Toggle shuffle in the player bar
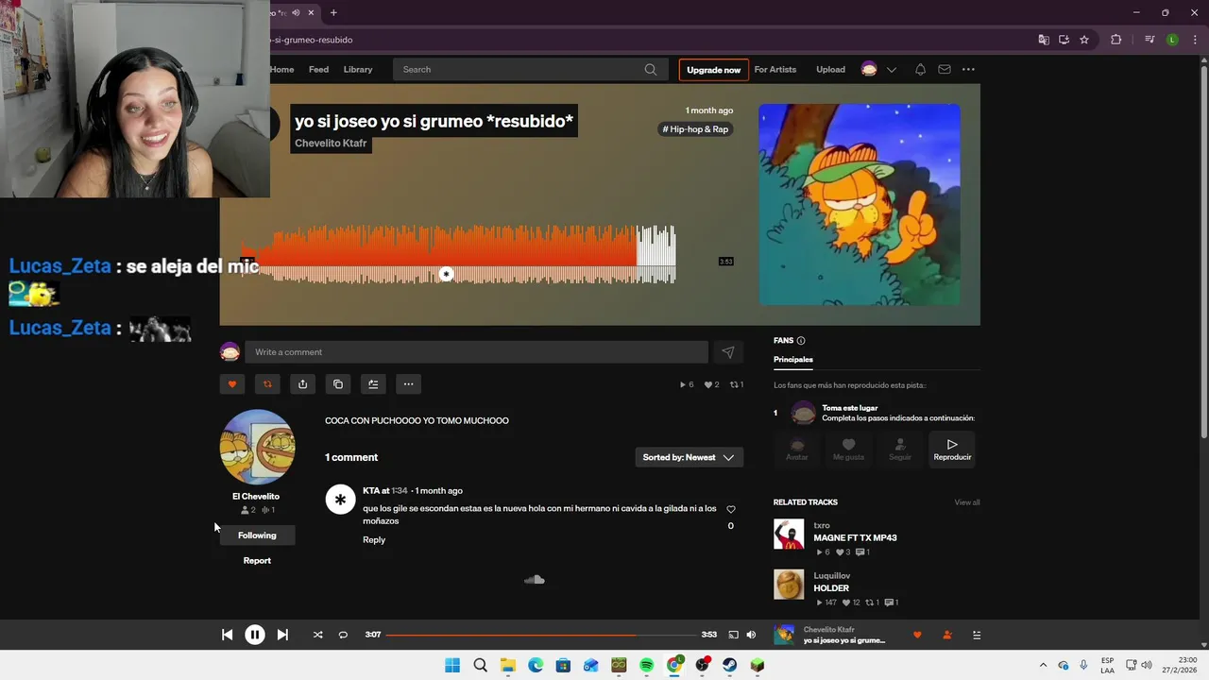The height and width of the screenshot is (680, 1209). 317,635
